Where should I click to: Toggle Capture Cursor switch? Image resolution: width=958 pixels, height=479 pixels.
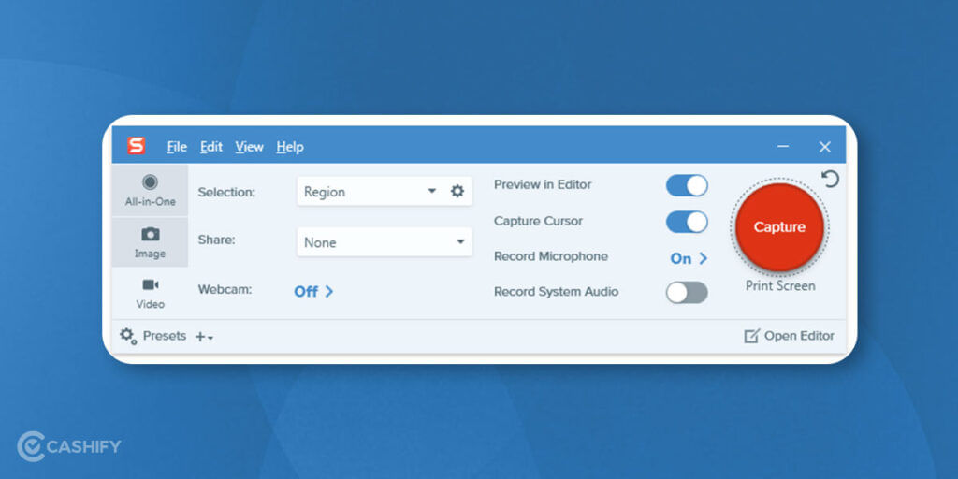click(687, 222)
